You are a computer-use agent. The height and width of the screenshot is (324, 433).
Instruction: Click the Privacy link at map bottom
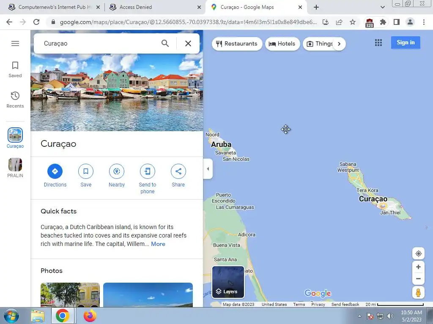pos(318,305)
